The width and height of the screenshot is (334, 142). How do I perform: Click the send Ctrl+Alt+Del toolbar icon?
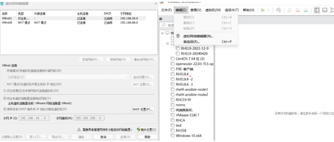pos(278,10)
